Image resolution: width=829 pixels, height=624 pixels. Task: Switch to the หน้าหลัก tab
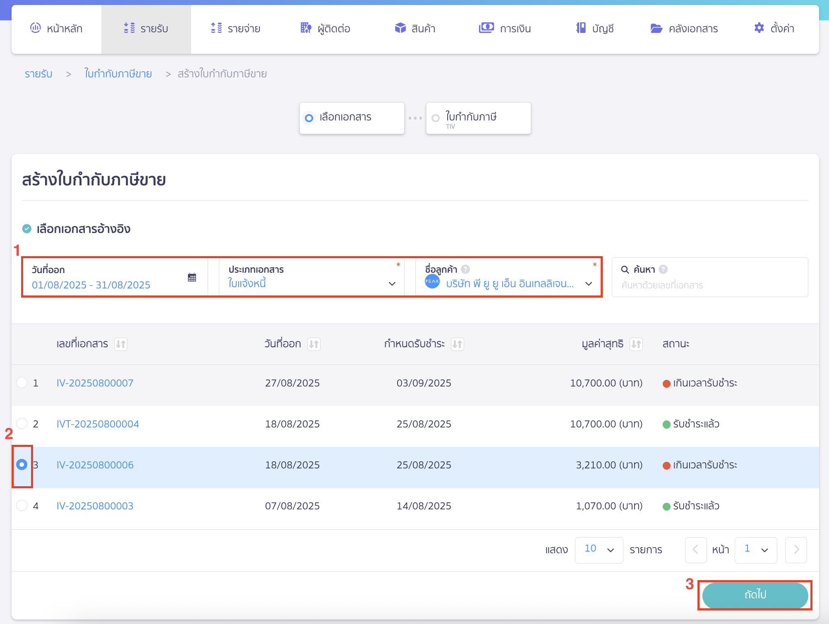[x=57, y=28]
